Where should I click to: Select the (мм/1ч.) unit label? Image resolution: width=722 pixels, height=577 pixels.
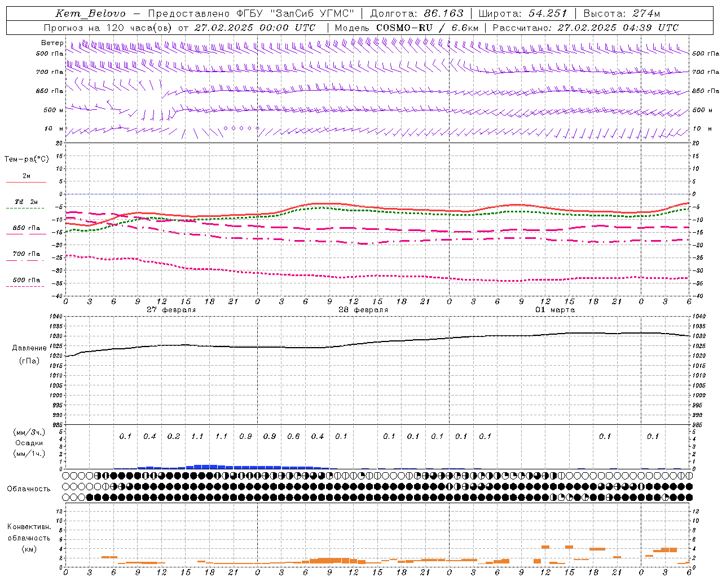(x=29, y=454)
